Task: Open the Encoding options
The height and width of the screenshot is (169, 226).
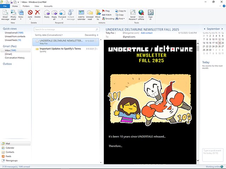Action: [x=108, y=19]
